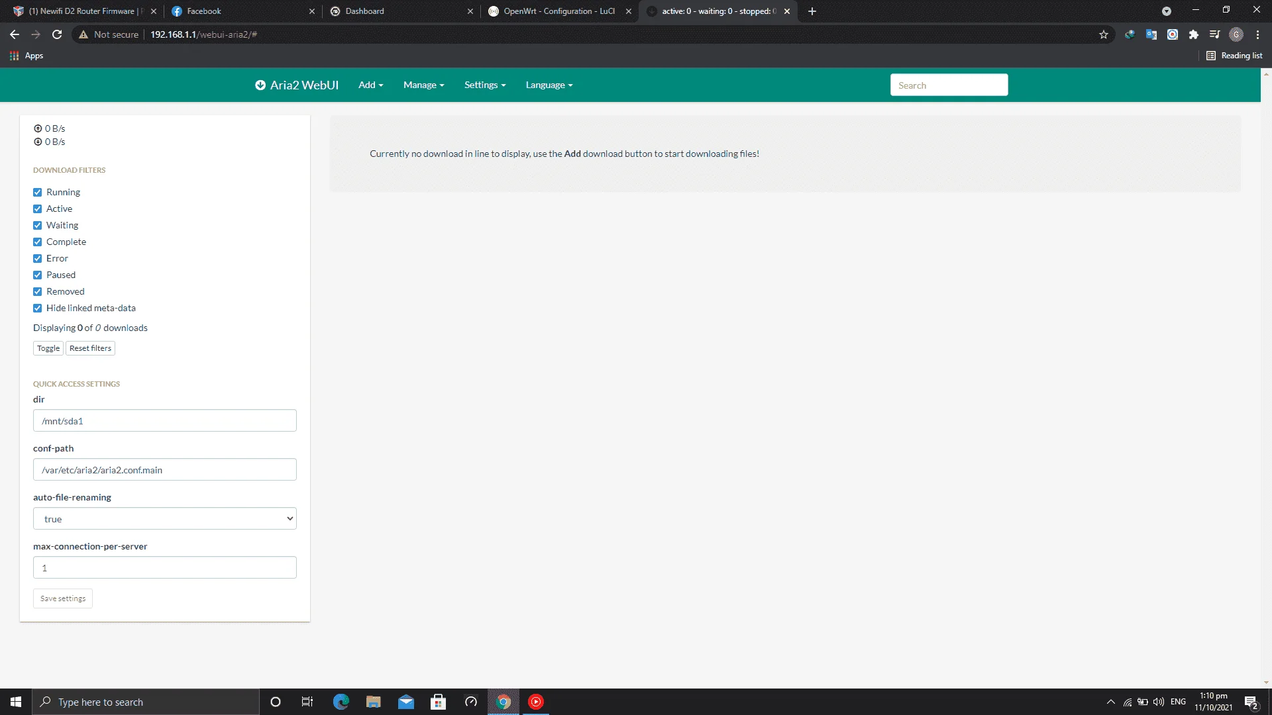The width and height of the screenshot is (1272, 715).
Task: Click the Chrome icon in the taskbar
Action: point(503,702)
